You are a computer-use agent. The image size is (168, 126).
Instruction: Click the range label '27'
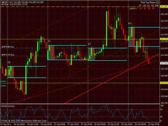click(x=89, y=44)
